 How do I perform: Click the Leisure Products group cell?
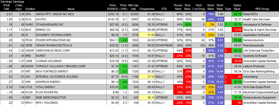[x=260, y=66]
